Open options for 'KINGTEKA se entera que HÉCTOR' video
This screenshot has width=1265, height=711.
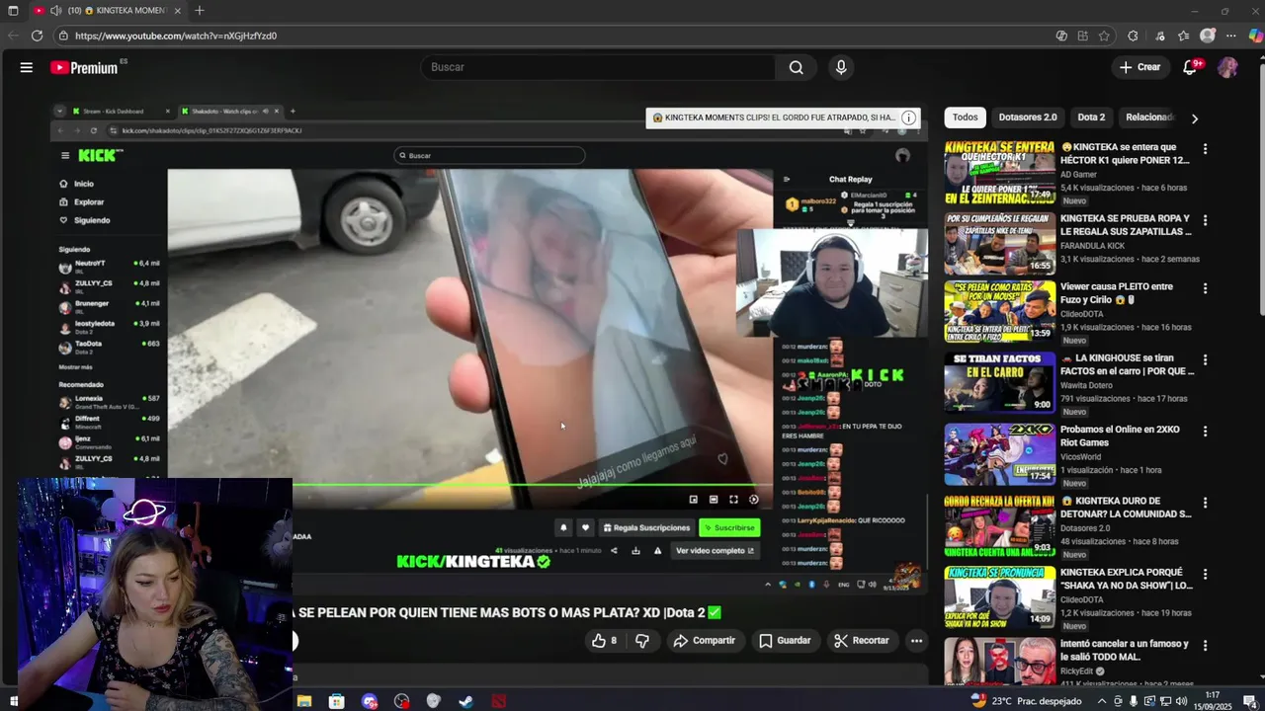point(1205,149)
